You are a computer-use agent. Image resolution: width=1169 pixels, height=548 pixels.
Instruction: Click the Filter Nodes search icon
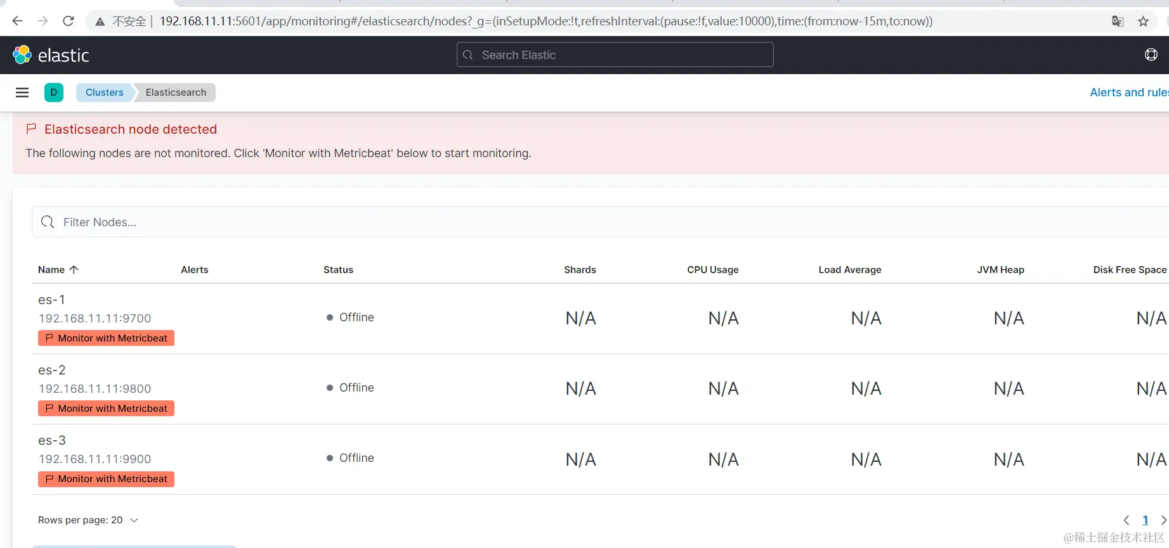(x=48, y=222)
